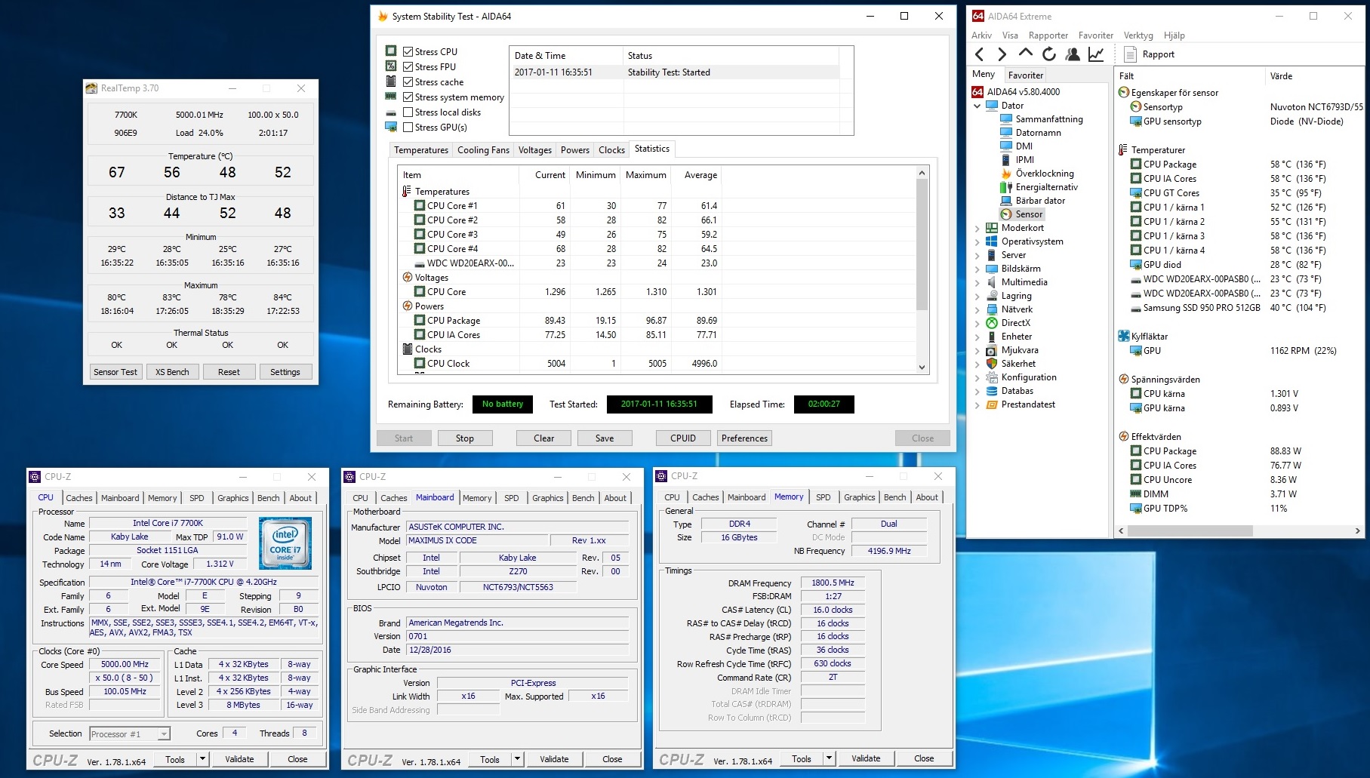This screenshot has height=778, width=1370.
Task: Click the Intel Core i7 logo
Action: 285,543
